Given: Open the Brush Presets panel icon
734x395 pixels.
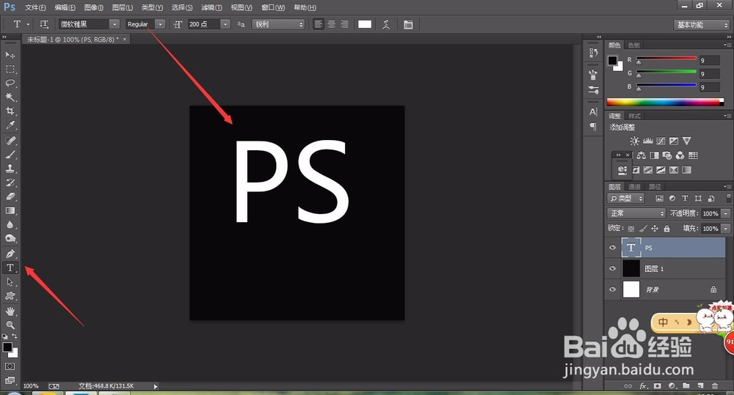Looking at the screenshot, I should 593,75.
